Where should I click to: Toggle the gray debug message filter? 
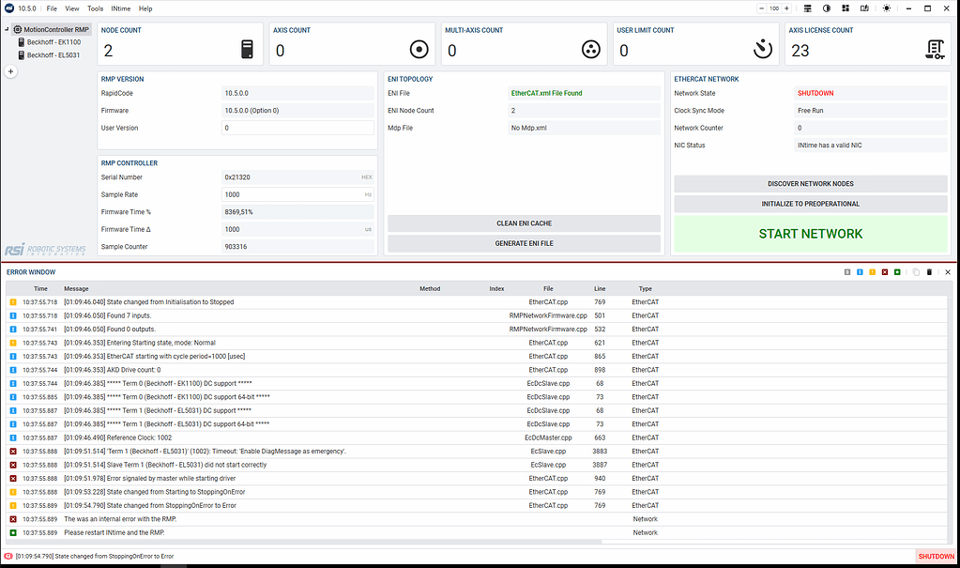tap(847, 271)
